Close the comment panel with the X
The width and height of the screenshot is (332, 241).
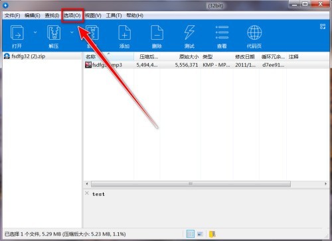pos(87,193)
